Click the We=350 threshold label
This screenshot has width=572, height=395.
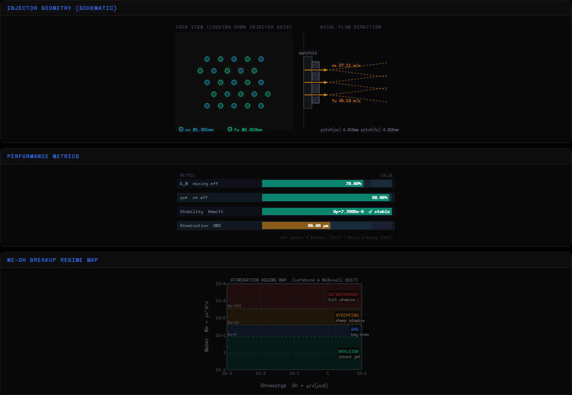point(235,306)
